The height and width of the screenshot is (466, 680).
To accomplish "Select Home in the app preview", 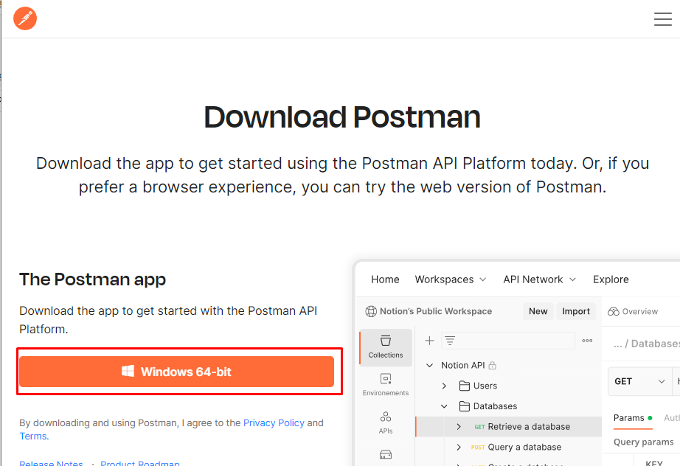I will pyautogui.click(x=385, y=279).
